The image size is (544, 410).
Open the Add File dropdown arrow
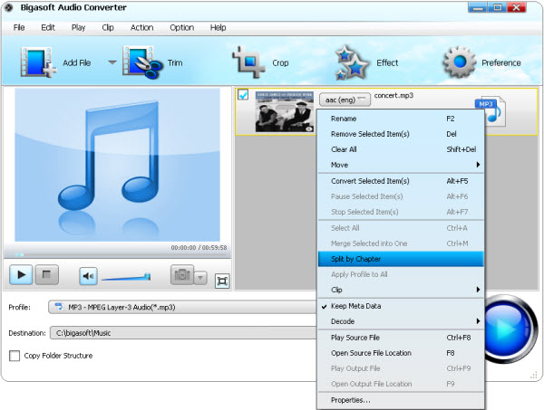tap(112, 62)
